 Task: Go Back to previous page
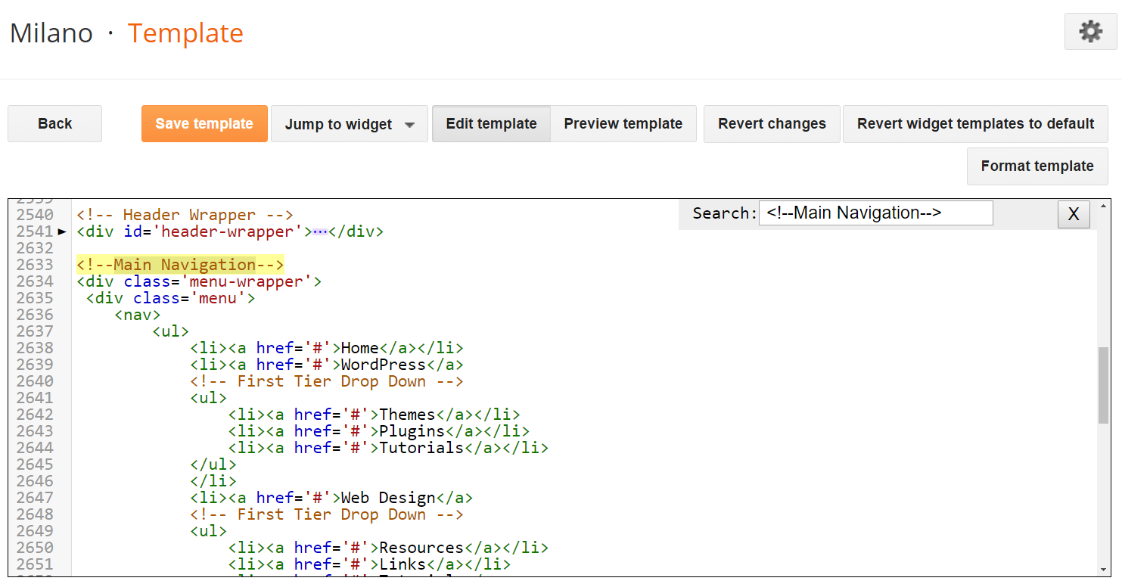(54, 124)
